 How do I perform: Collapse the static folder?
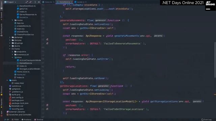pos(7,80)
